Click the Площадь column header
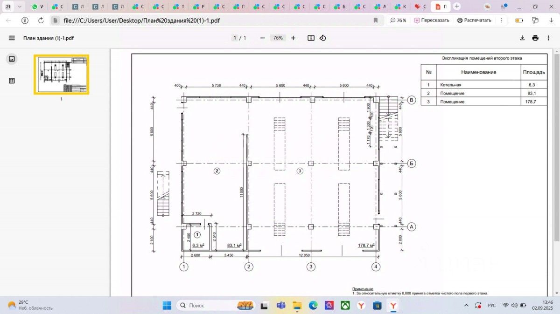Image resolution: width=560 pixels, height=314 pixels. coord(534,72)
